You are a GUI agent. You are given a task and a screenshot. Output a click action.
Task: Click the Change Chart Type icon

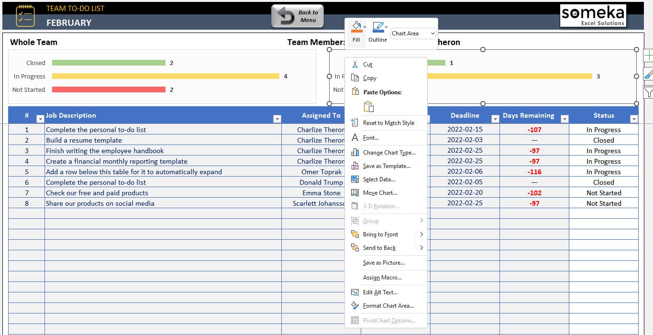355,152
